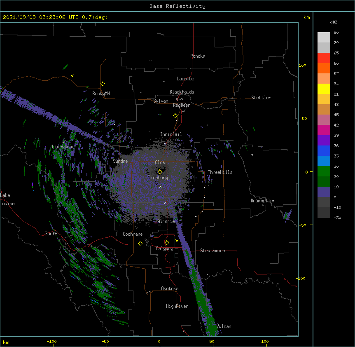
Task: Click the ThreeHills label
Action: 220,172
